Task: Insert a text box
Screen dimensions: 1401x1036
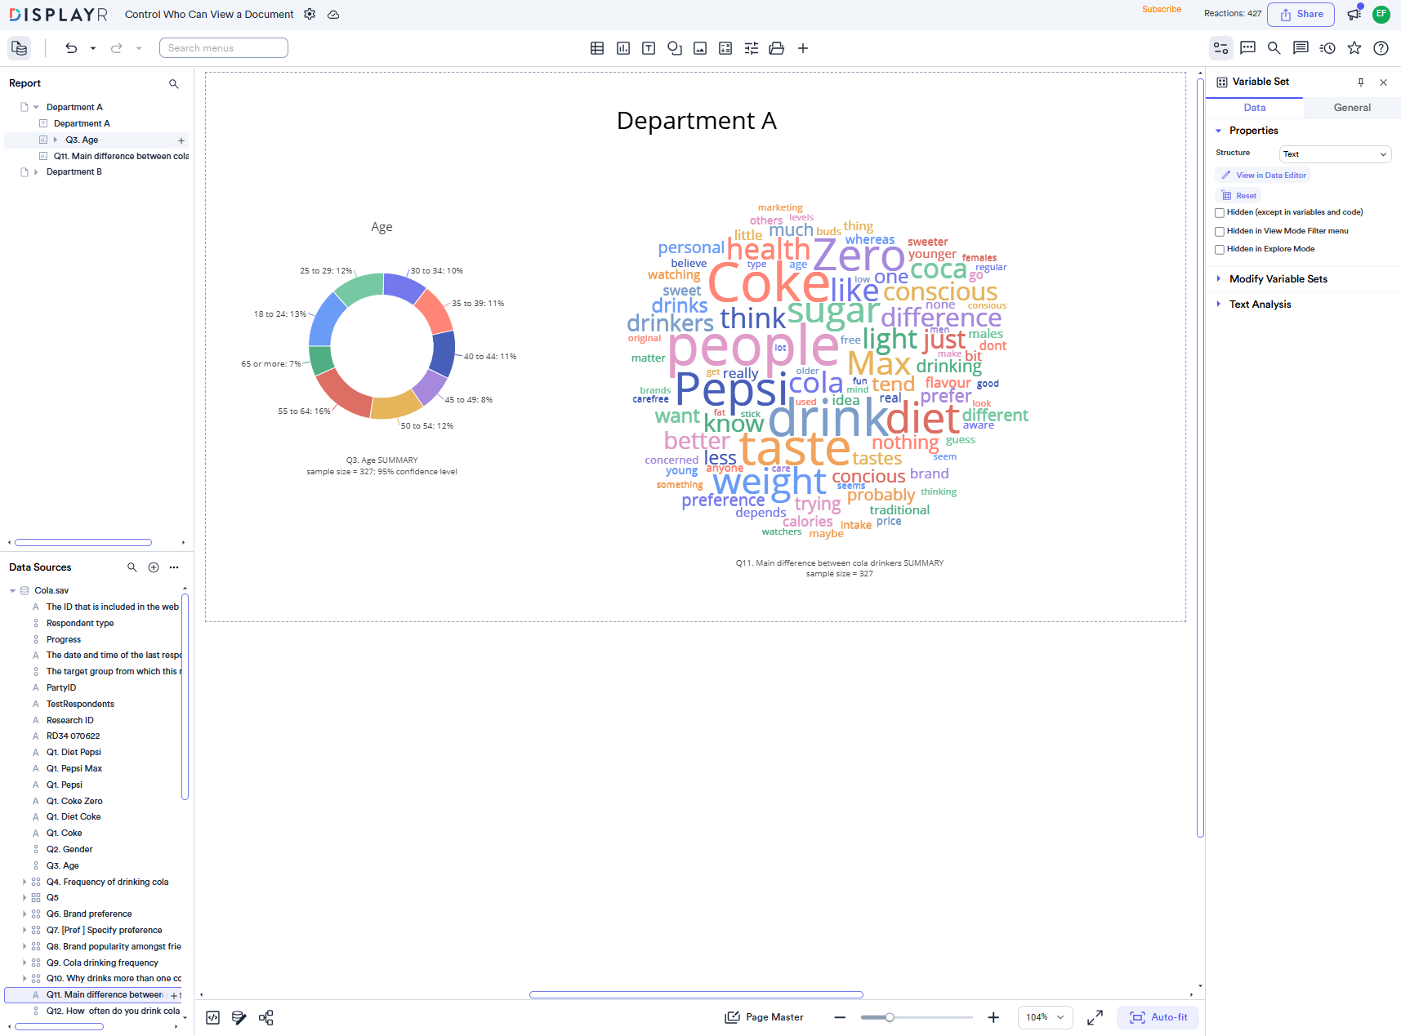Action: pos(649,48)
